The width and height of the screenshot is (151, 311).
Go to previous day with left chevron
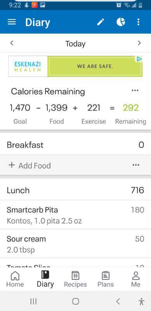pyautogui.click(x=12, y=43)
